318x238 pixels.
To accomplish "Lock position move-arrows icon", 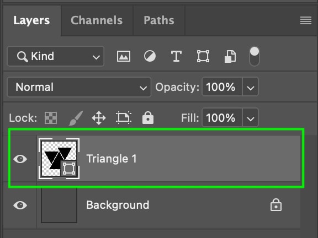I will pos(99,118).
